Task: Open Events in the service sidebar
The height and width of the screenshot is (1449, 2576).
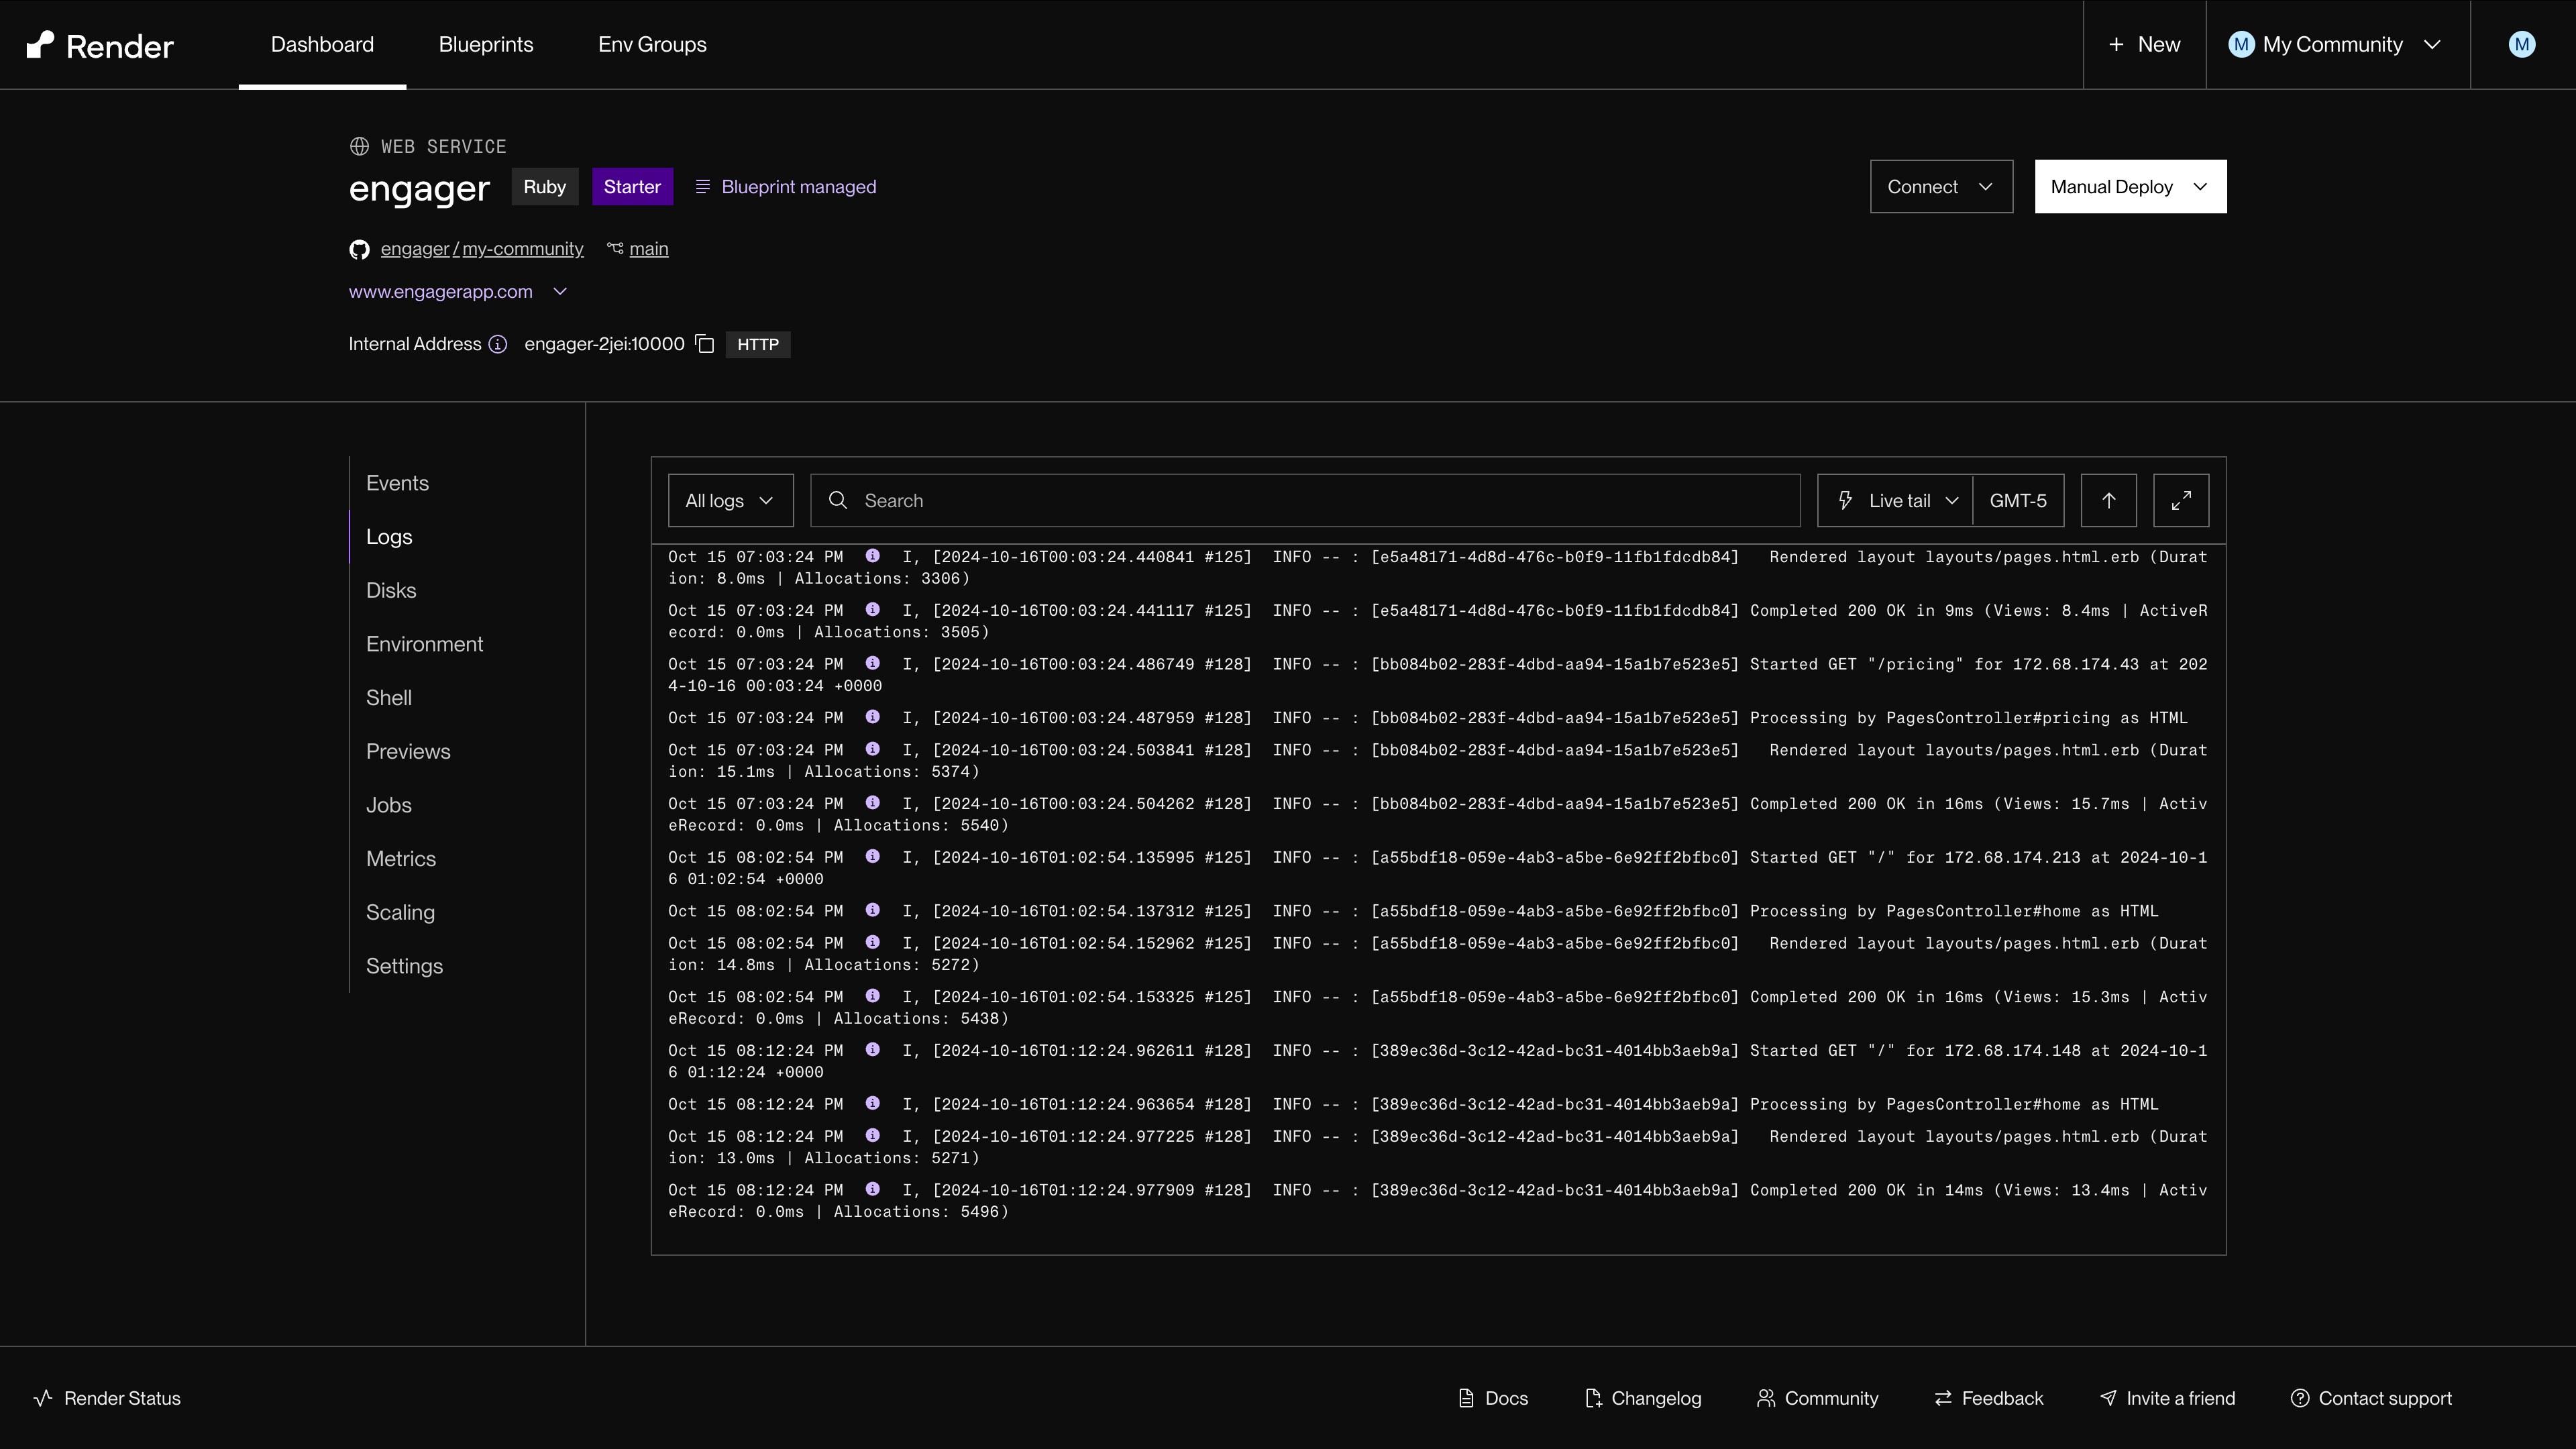Action: pos(397,483)
